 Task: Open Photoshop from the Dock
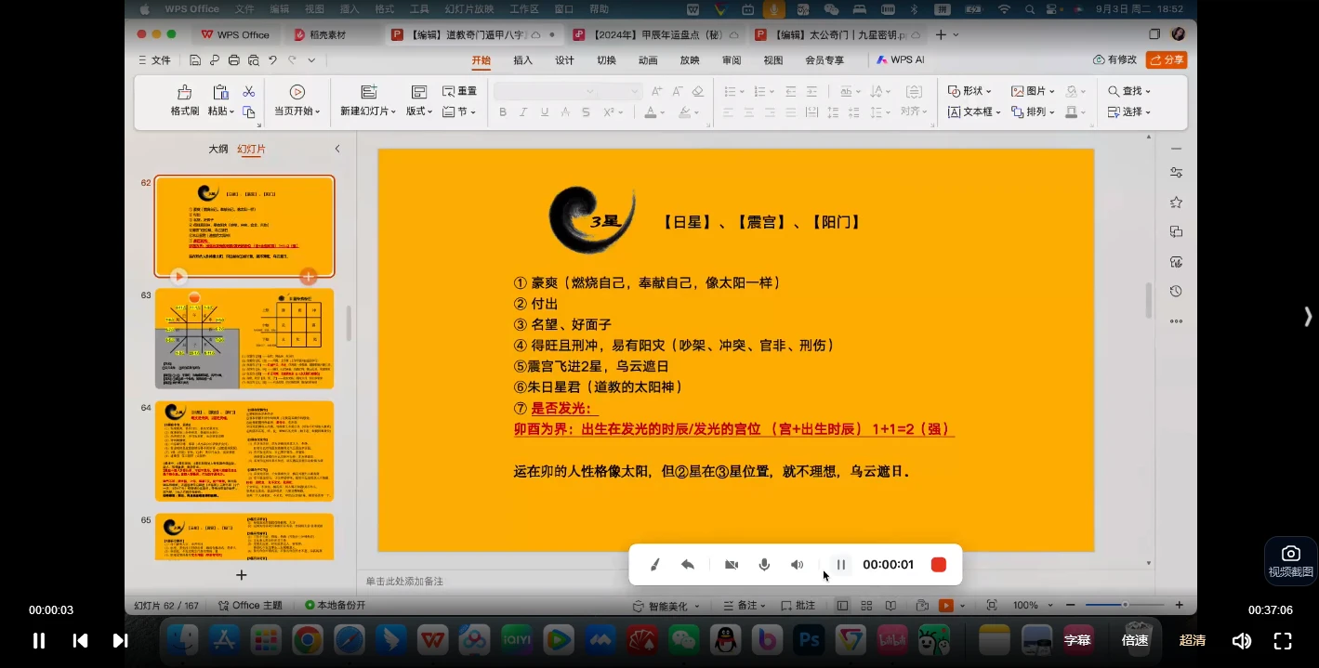[810, 640]
